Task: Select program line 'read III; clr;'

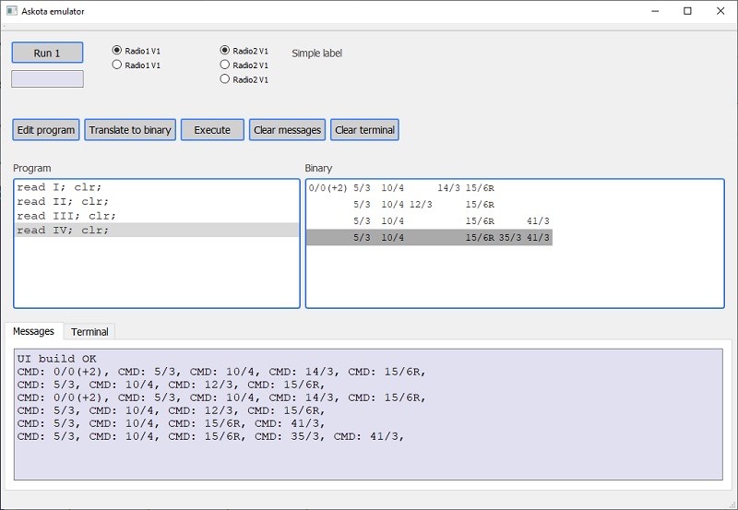Action: coord(157,216)
